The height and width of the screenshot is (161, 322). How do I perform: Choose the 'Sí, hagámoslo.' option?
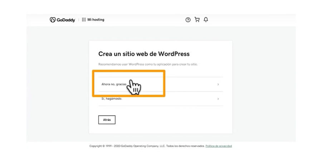point(161,99)
